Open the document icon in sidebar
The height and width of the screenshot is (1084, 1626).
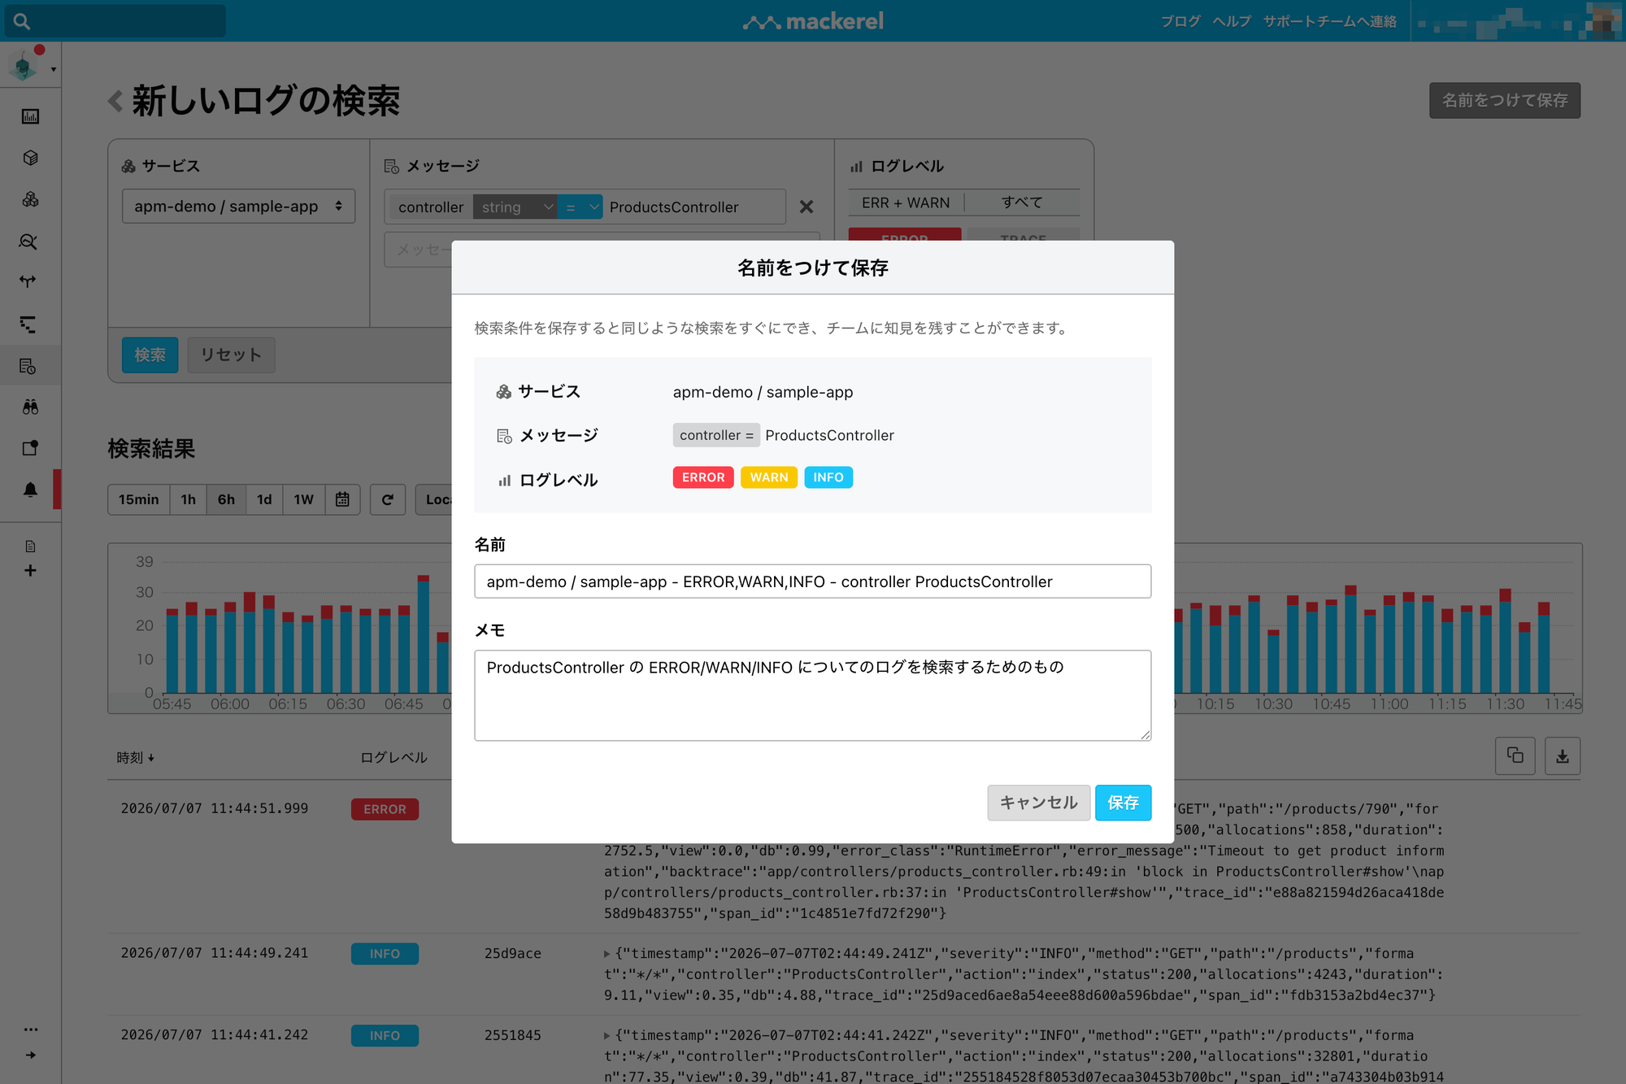tap(30, 546)
